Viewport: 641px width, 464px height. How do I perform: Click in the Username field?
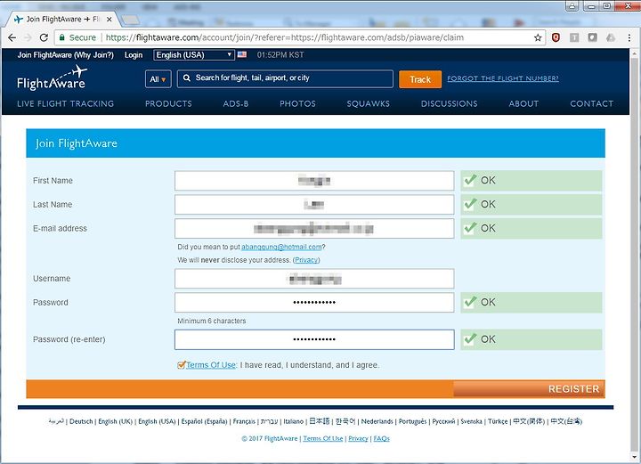pos(314,279)
